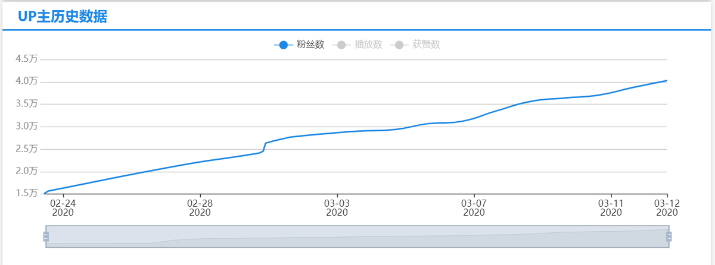The width and height of the screenshot is (715, 265).
Task: Click the UP主历史数据 heading
Action: point(63,17)
